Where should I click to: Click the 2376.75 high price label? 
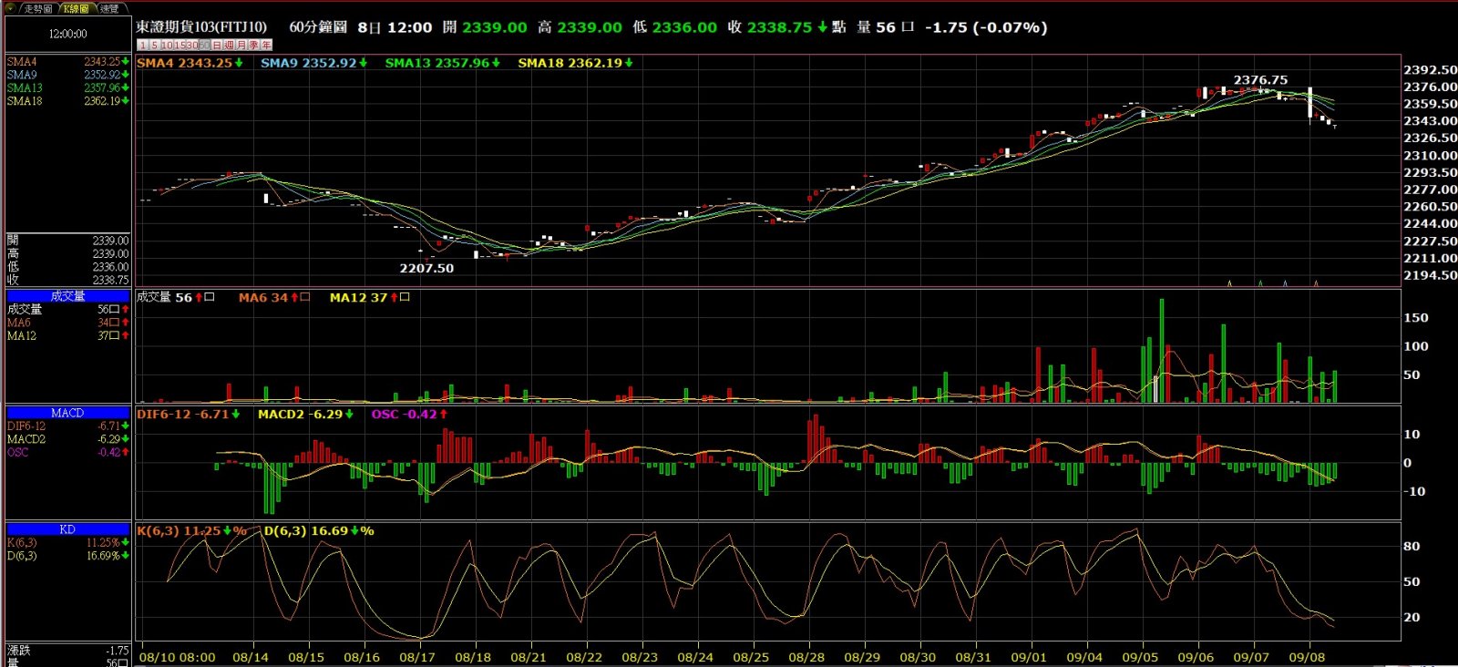pos(1260,80)
